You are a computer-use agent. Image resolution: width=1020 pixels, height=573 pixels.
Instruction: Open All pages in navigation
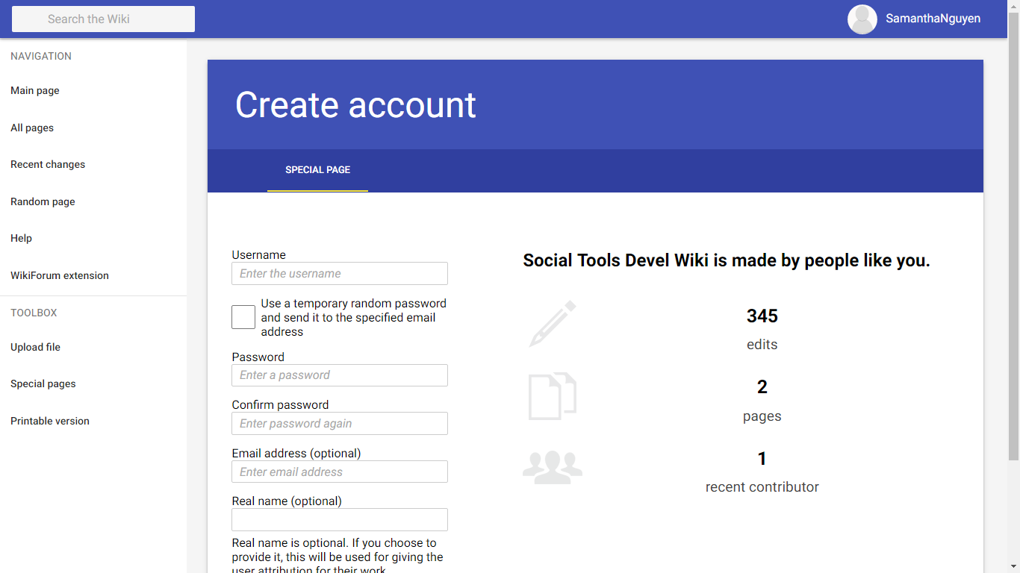32,128
